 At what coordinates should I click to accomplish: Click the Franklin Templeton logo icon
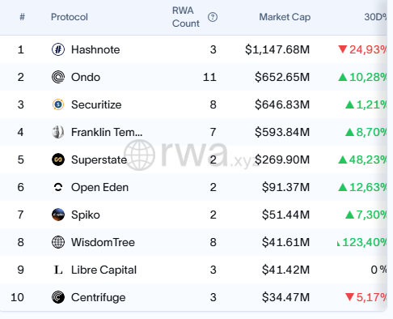click(x=58, y=132)
